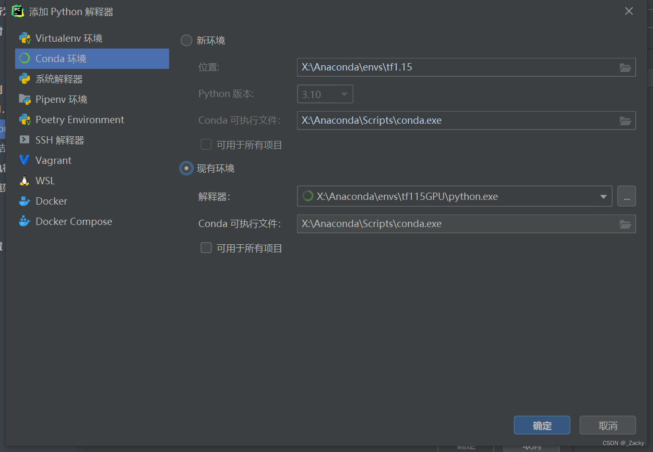653x452 pixels.
Task: Select the 现有环境 radio button
Action: pos(186,168)
